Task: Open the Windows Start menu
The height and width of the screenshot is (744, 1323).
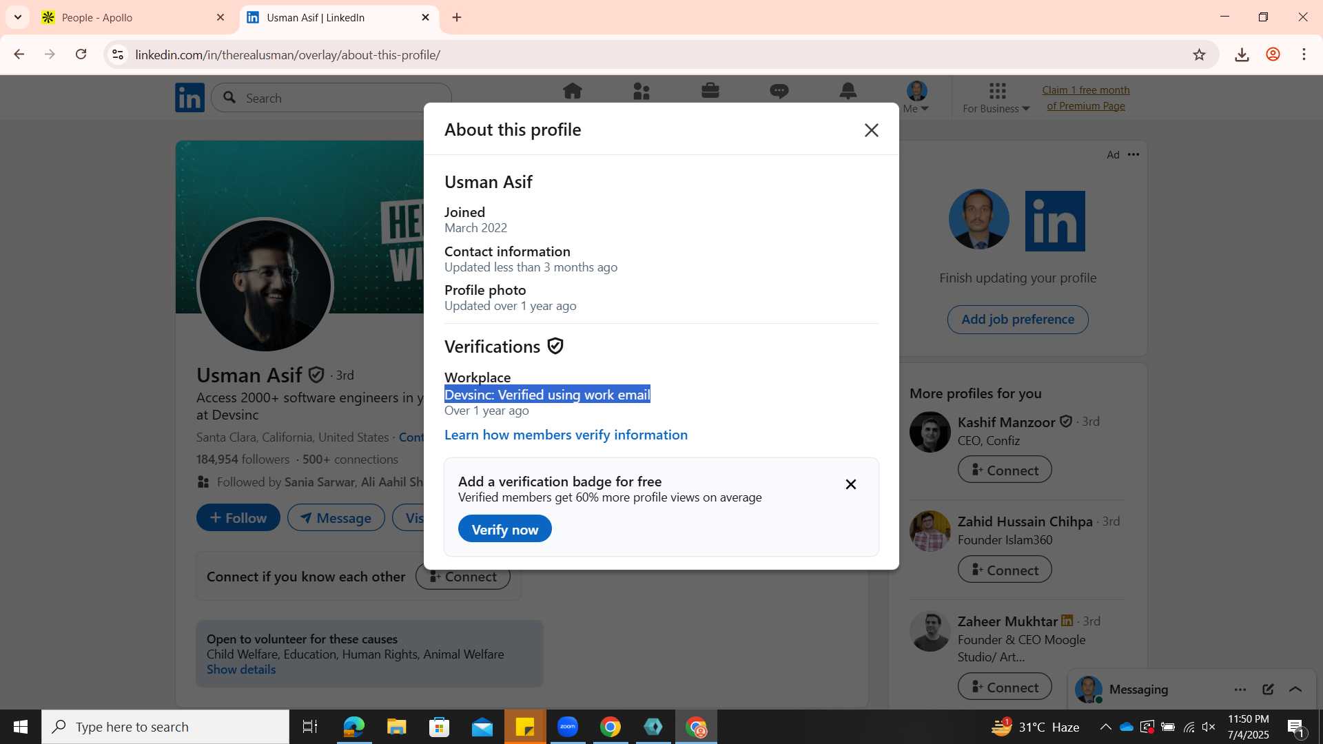Action: [x=21, y=727]
